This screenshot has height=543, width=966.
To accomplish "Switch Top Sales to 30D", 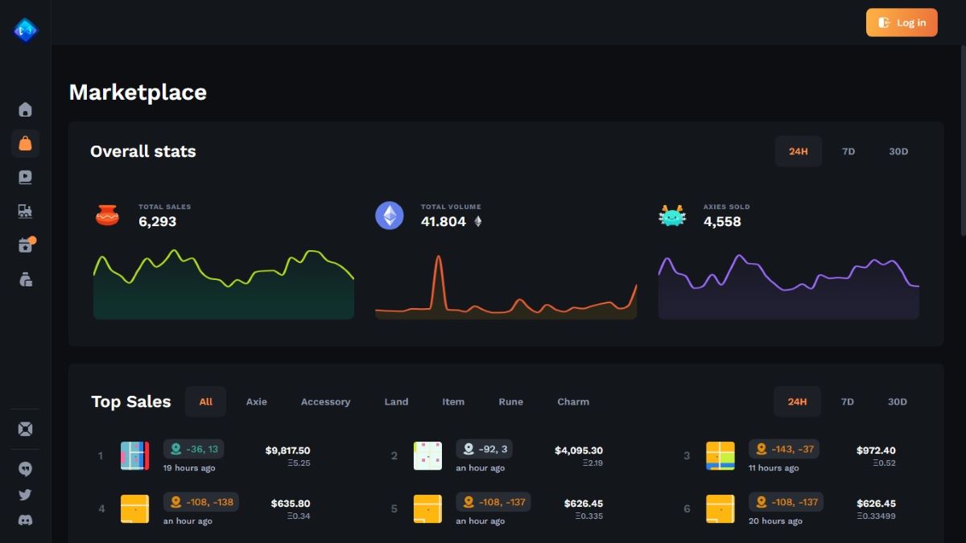I will tap(898, 401).
